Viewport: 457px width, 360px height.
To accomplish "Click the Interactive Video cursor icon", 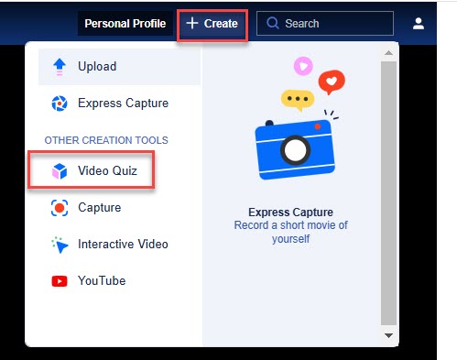I will [x=60, y=245].
